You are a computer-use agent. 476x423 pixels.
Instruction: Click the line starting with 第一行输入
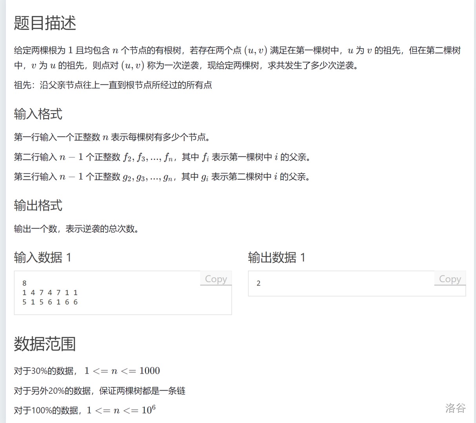point(113,137)
